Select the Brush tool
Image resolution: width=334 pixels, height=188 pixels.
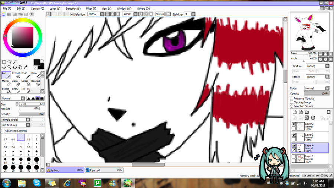click(26, 75)
